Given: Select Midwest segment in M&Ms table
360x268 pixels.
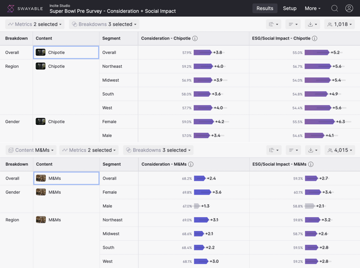Looking at the screenshot, I should [111, 234].
